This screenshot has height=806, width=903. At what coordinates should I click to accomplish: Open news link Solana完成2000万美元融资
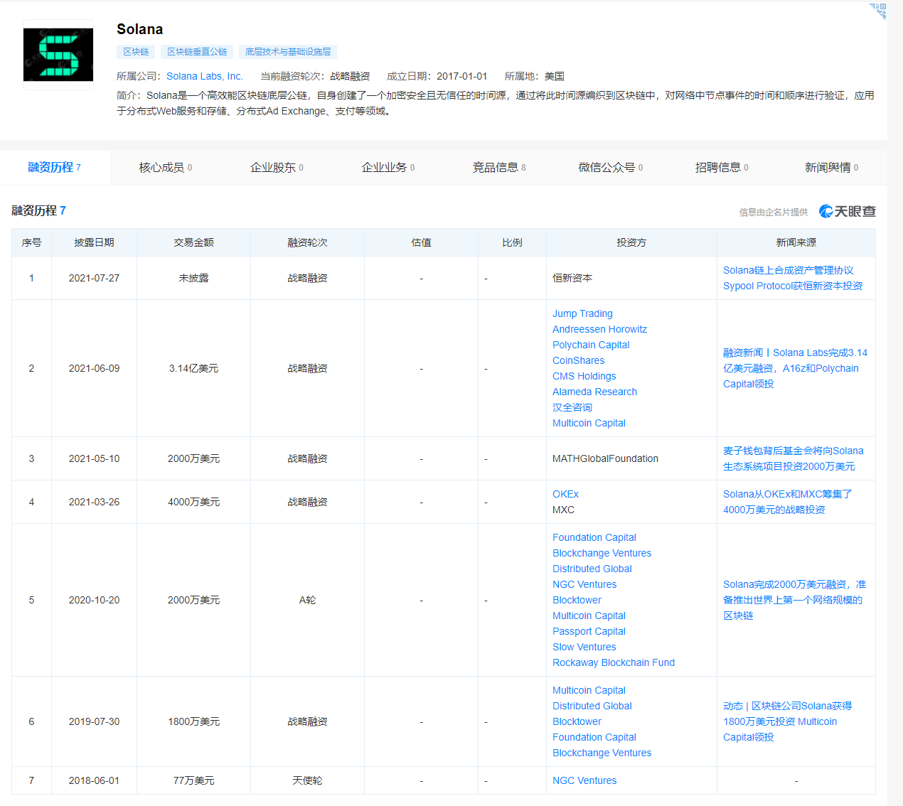794,600
